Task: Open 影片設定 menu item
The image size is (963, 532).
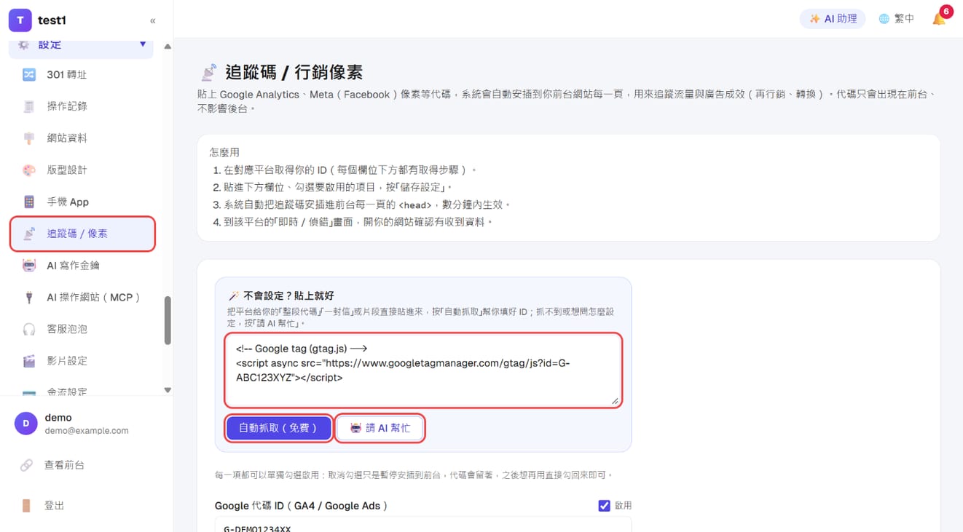Action: pyautogui.click(x=82, y=361)
